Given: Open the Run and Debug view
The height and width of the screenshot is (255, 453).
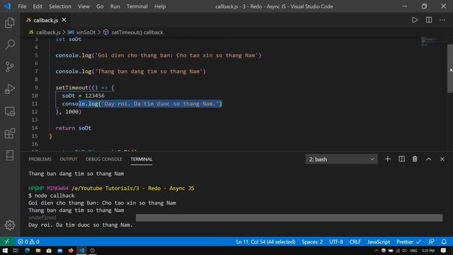Looking at the screenshot, I should [10, 89].
